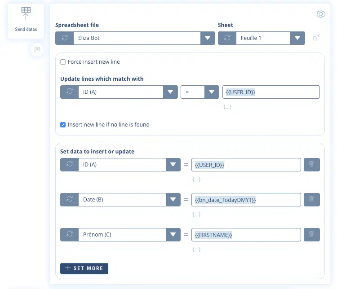Uncheck Insert new line if no line found

(x=63, y=125)
